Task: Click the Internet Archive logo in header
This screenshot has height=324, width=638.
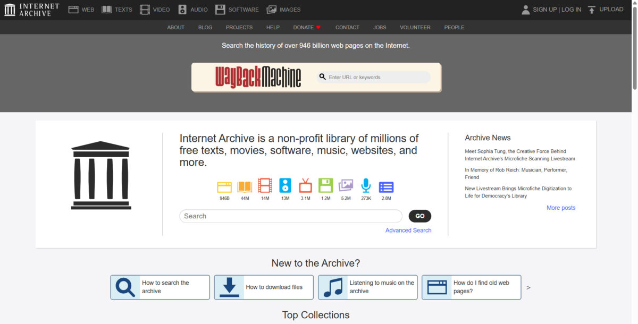Action: click(32, 10)
